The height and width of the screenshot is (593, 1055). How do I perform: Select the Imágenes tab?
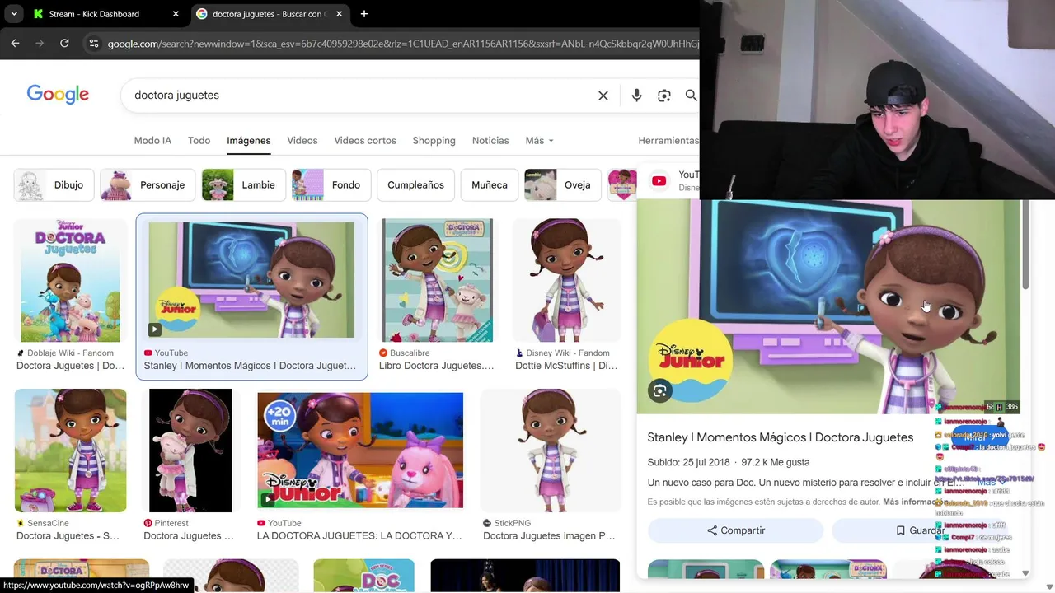[x=249, y=141]
